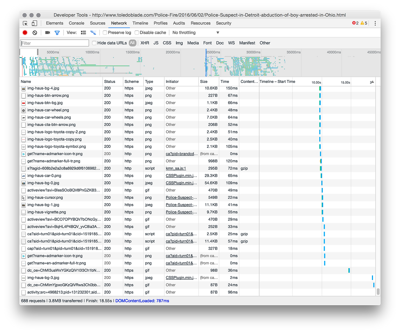Stop recording with the red record button
The height and width of the screenshot is (333, 400).
(25, 33)
